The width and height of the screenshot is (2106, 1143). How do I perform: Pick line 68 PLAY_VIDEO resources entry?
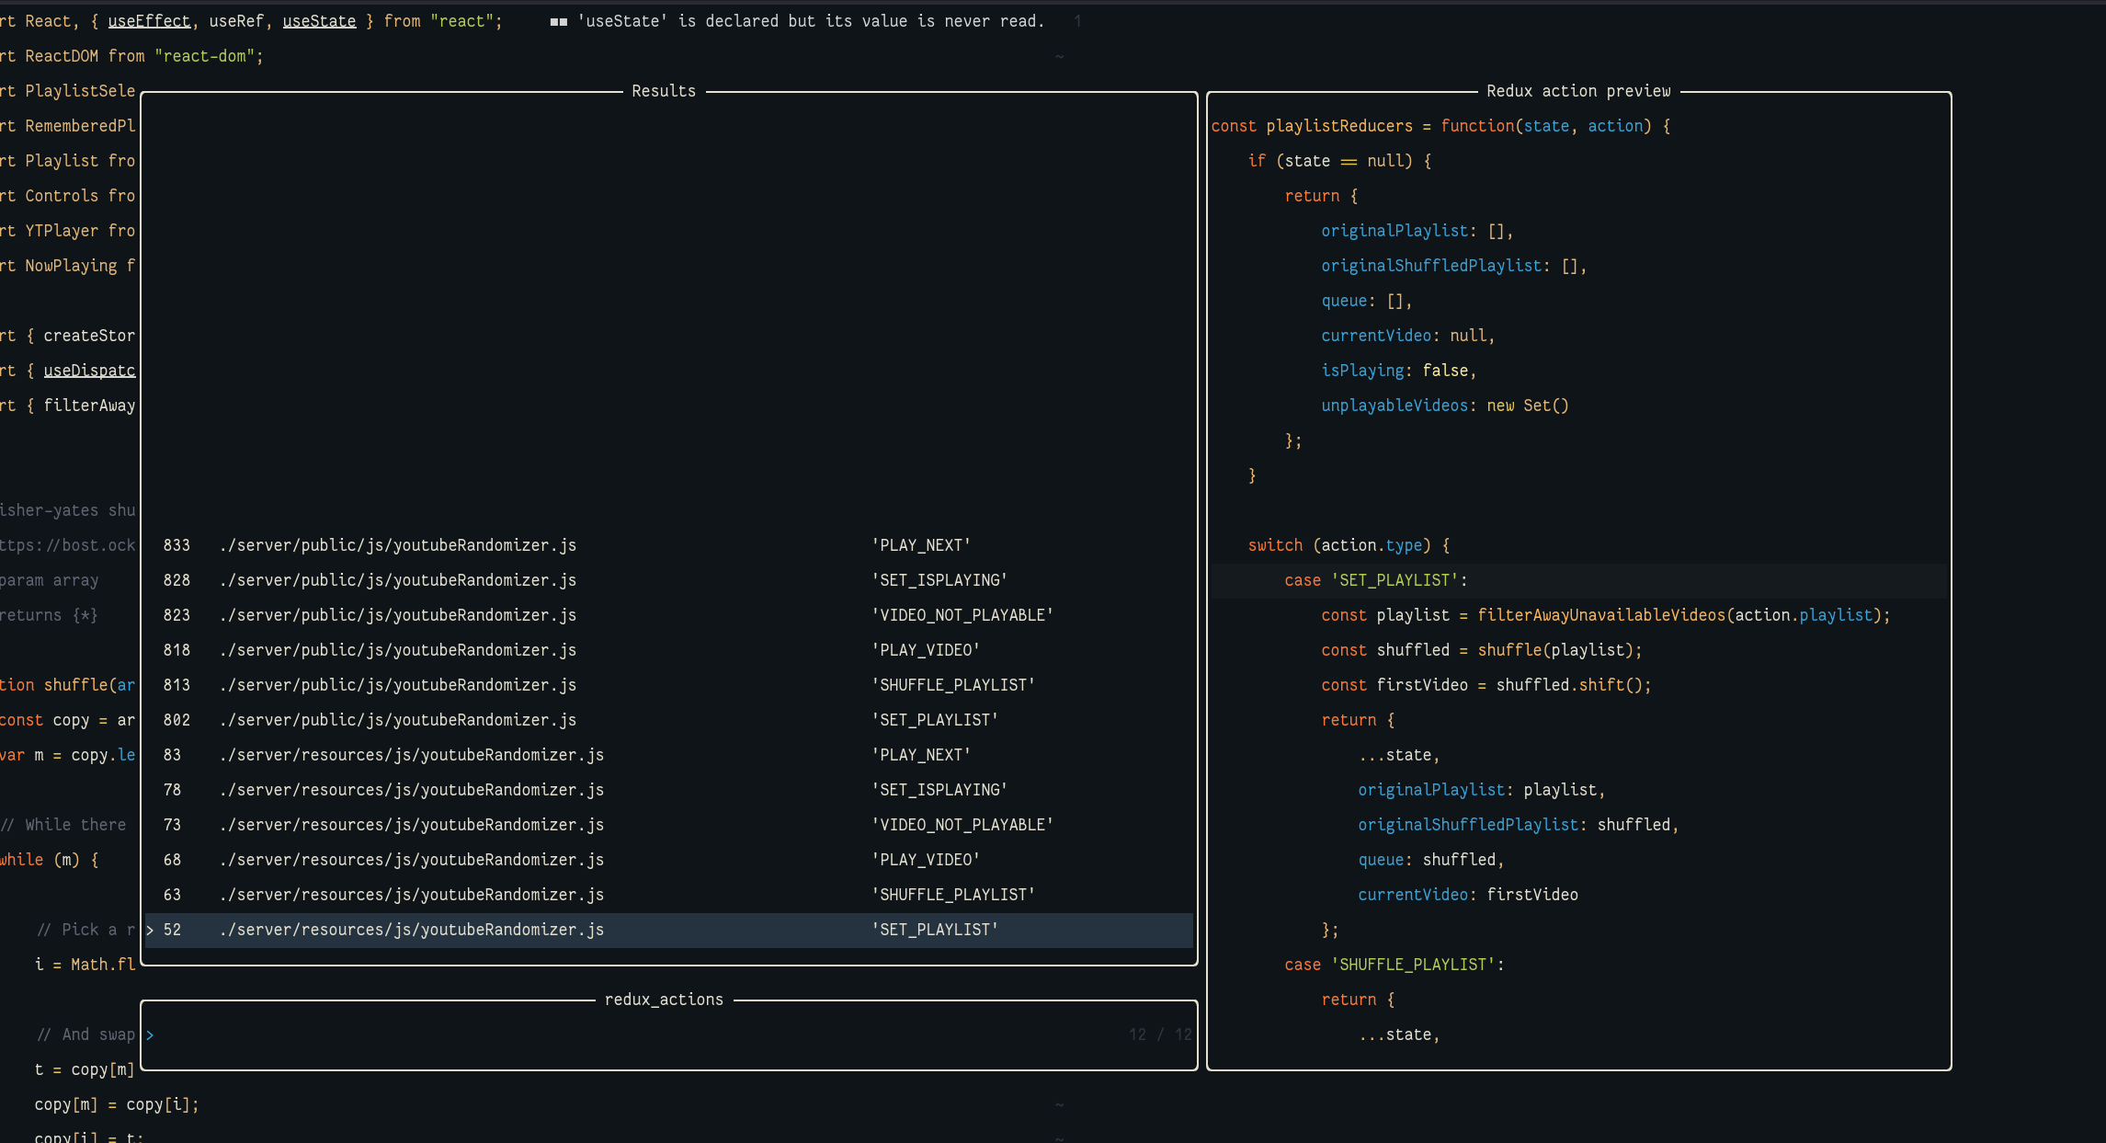pyautogui.click(x=411, y=860)
